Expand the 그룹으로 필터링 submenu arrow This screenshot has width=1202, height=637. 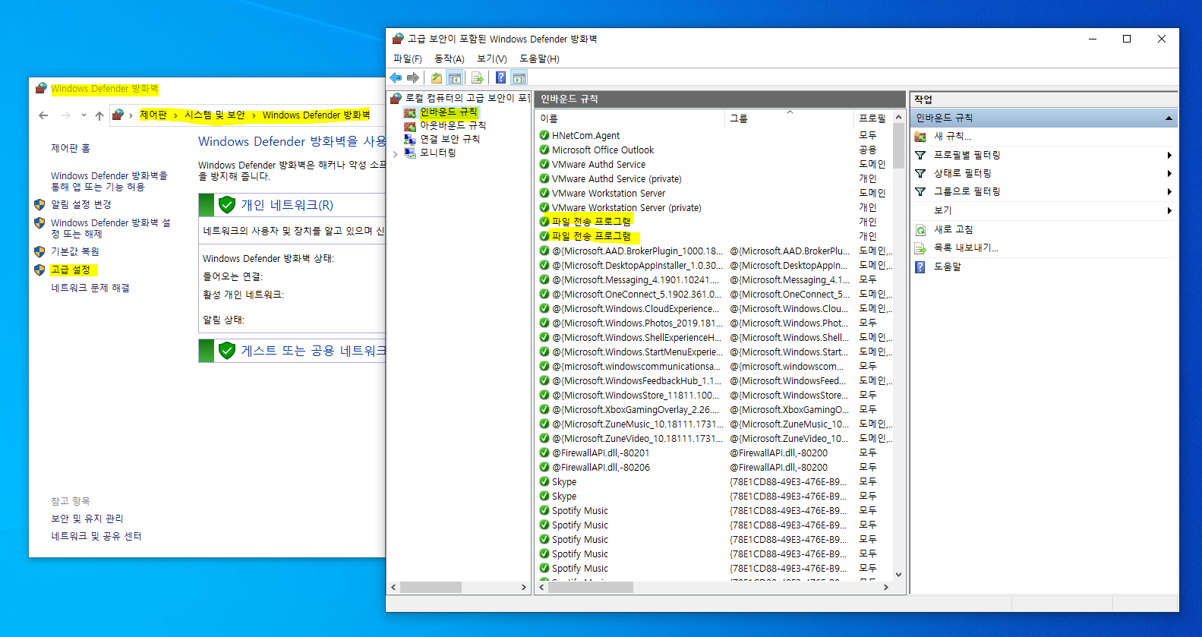click(1169, 191)
